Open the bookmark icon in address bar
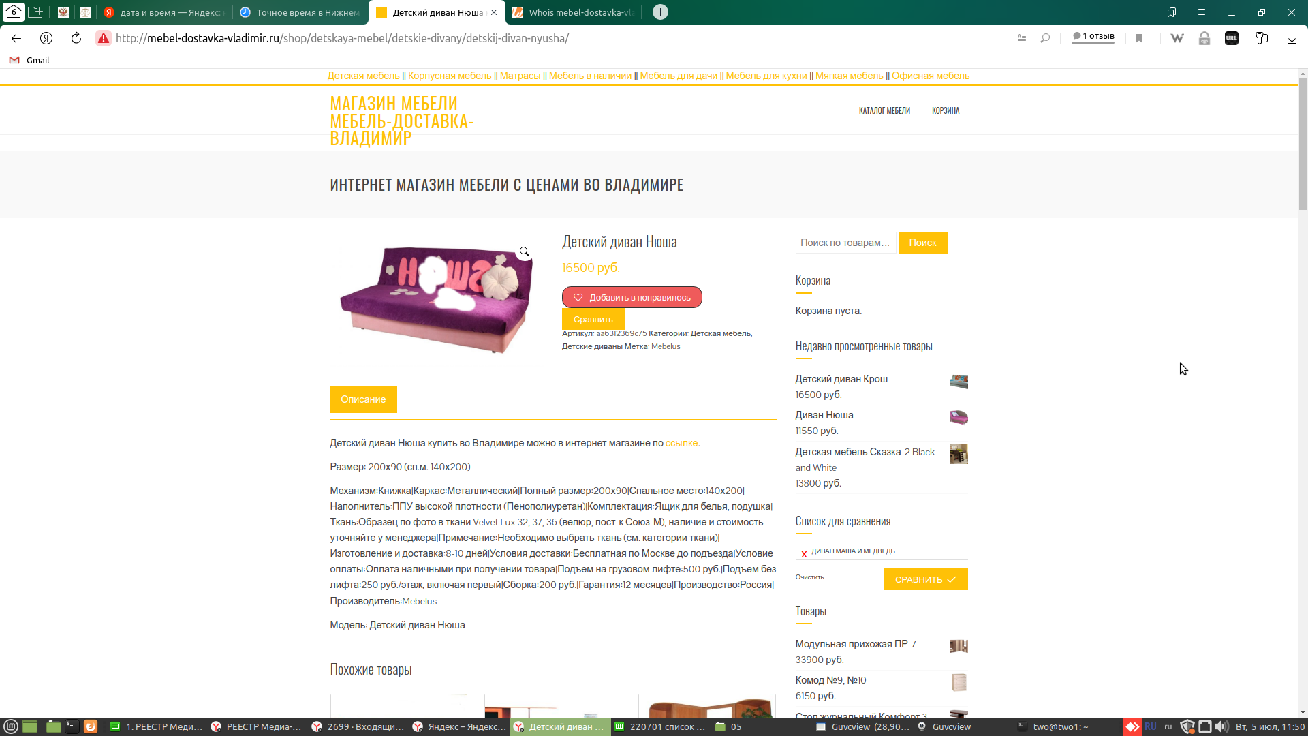The height and width of the screenshot is (736, 1308). click(x=1139, y=38)
